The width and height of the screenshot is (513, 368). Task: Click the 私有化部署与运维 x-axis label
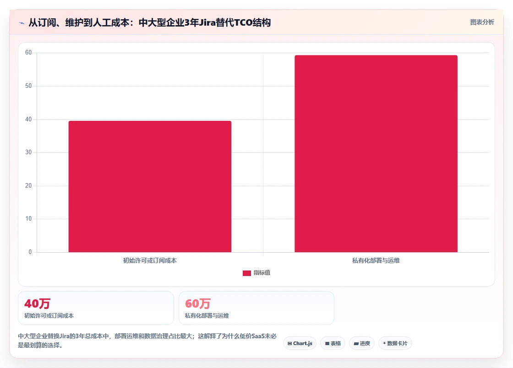point(376,260)
